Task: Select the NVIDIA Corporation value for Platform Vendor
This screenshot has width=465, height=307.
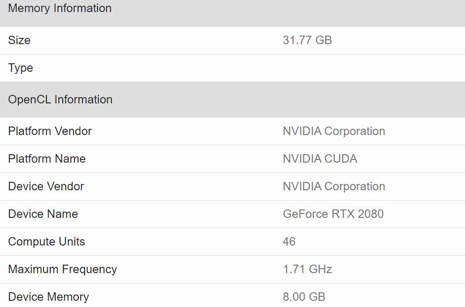Action: [334, 131]
